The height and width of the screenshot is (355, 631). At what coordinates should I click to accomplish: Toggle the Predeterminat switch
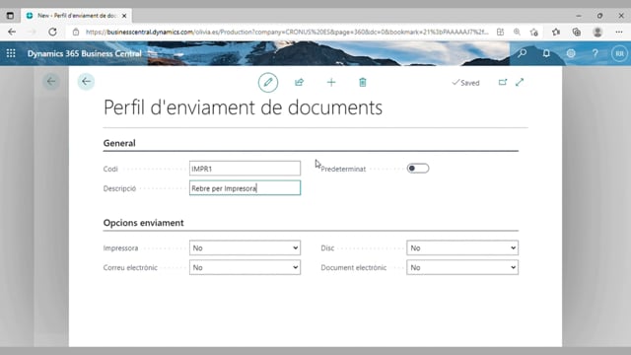coord(418,169)
